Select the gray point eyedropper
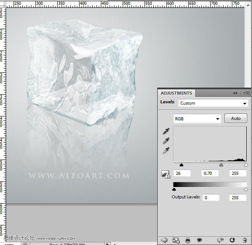The width and height of the screenshot is (252, 245). (166, 140)
